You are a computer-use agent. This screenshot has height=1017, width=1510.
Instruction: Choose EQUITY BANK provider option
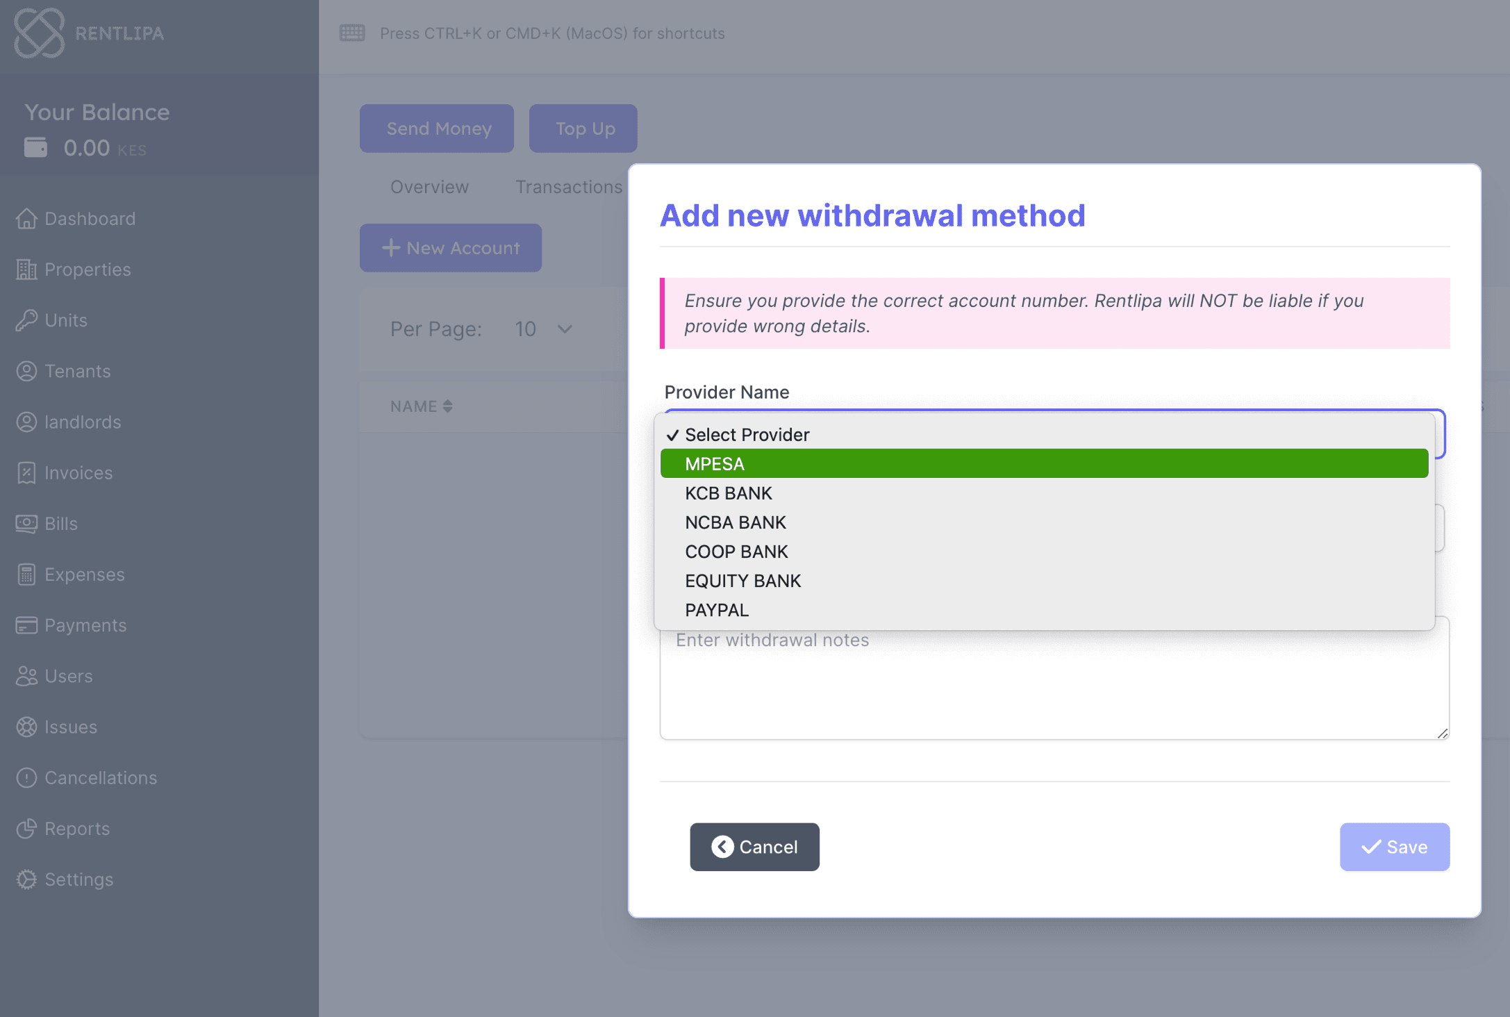(742, 581)
